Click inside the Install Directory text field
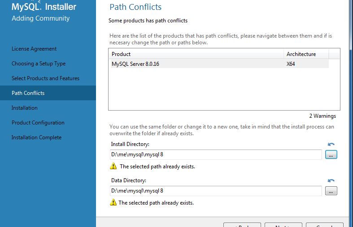The image size is (353, 227). 216,154
